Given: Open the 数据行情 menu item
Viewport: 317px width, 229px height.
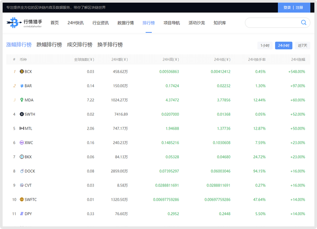Looking at the screenshot, I should pos(125,23).
